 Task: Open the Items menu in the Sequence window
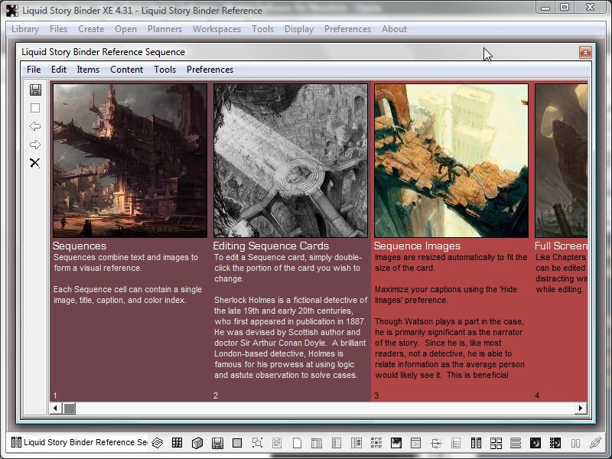(88, 70)
